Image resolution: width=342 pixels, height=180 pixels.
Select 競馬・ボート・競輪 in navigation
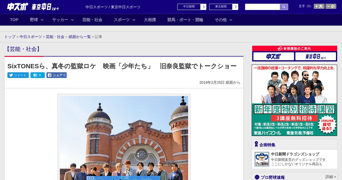point(185,20)
